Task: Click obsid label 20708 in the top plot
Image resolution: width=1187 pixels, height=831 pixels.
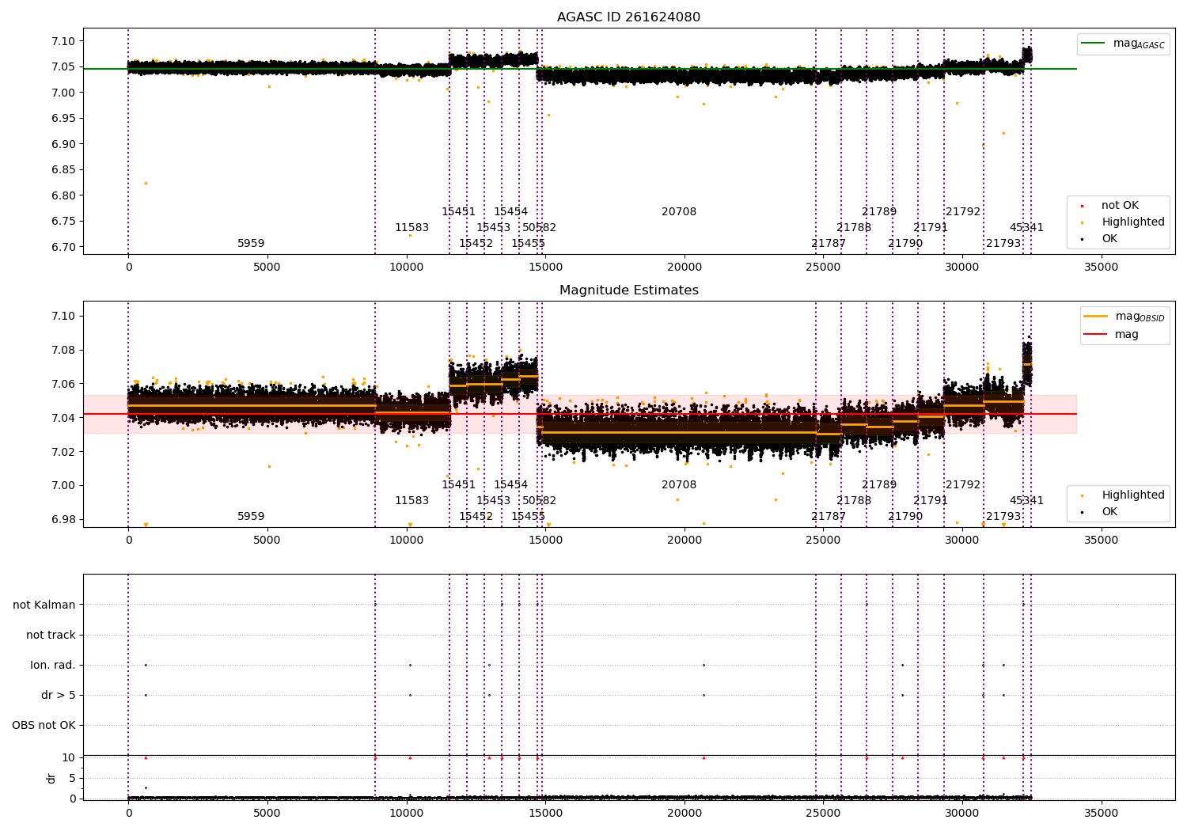Action: (x=679, y=212)
